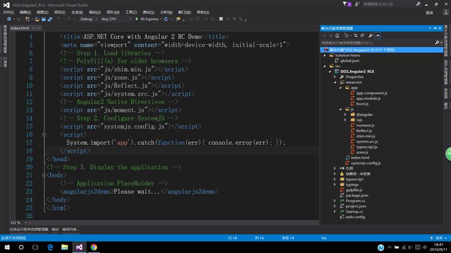
Task: Select boot.js in Solution Explorer
Action: (362, 104)
